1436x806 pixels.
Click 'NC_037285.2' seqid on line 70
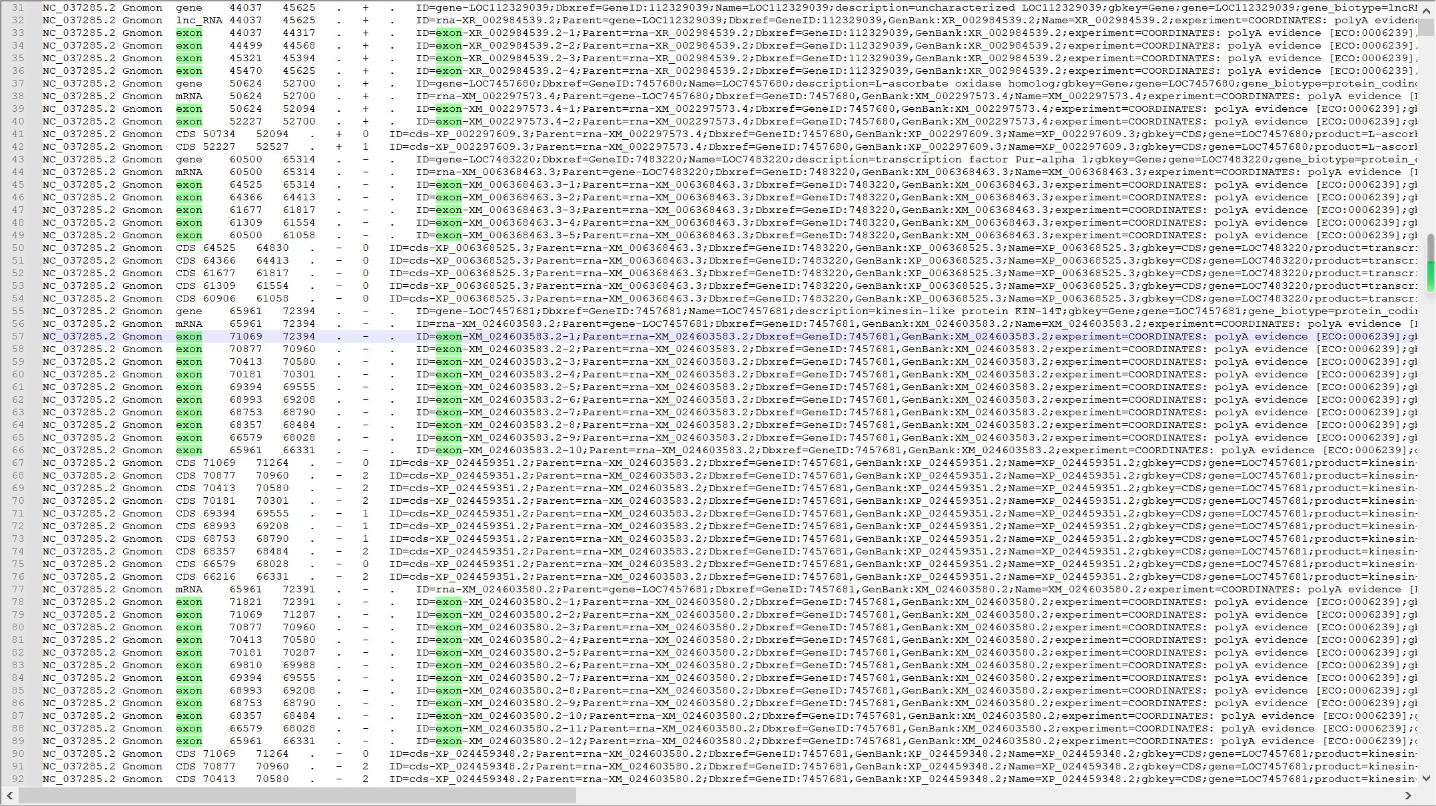point(79,501)
